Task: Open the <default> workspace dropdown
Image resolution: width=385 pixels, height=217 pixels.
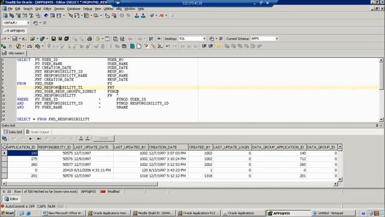Action: point(28,23)
